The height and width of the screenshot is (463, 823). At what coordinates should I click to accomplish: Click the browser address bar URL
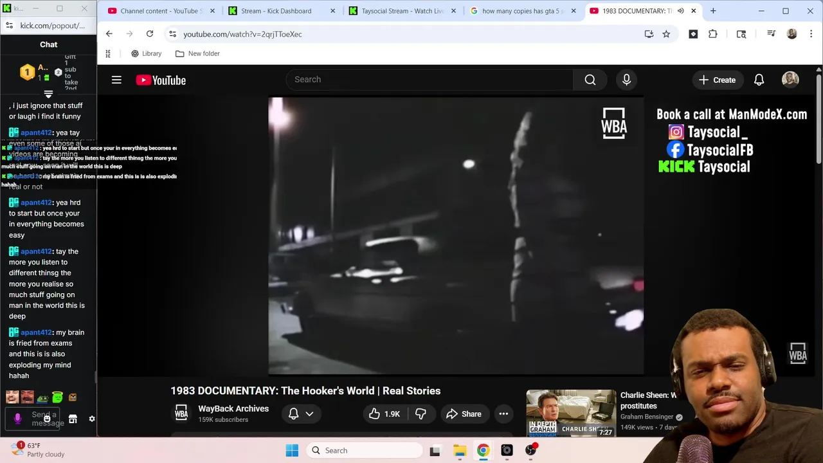pos(242,34)
